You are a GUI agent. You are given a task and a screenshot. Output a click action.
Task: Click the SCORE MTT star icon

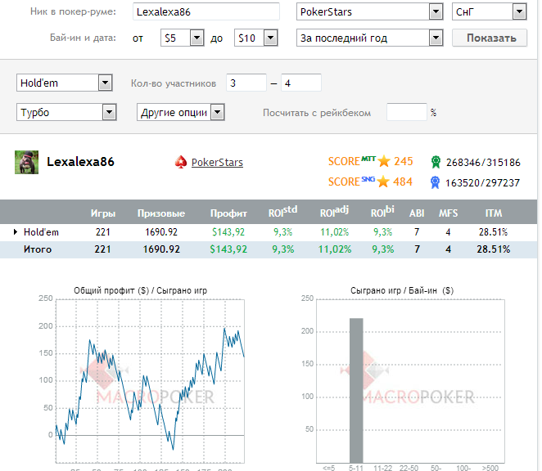pos(384,161)
